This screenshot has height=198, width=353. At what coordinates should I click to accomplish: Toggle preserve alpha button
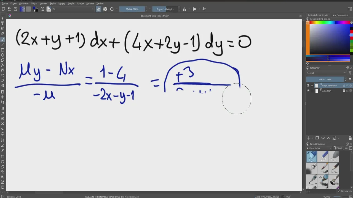pyautogui.click(x=105, y=9)
